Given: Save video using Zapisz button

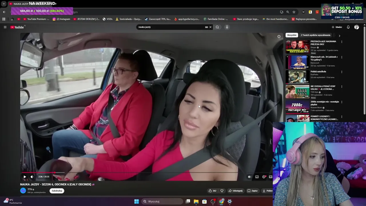Looking at the screenshot, I should coord(252,191).
